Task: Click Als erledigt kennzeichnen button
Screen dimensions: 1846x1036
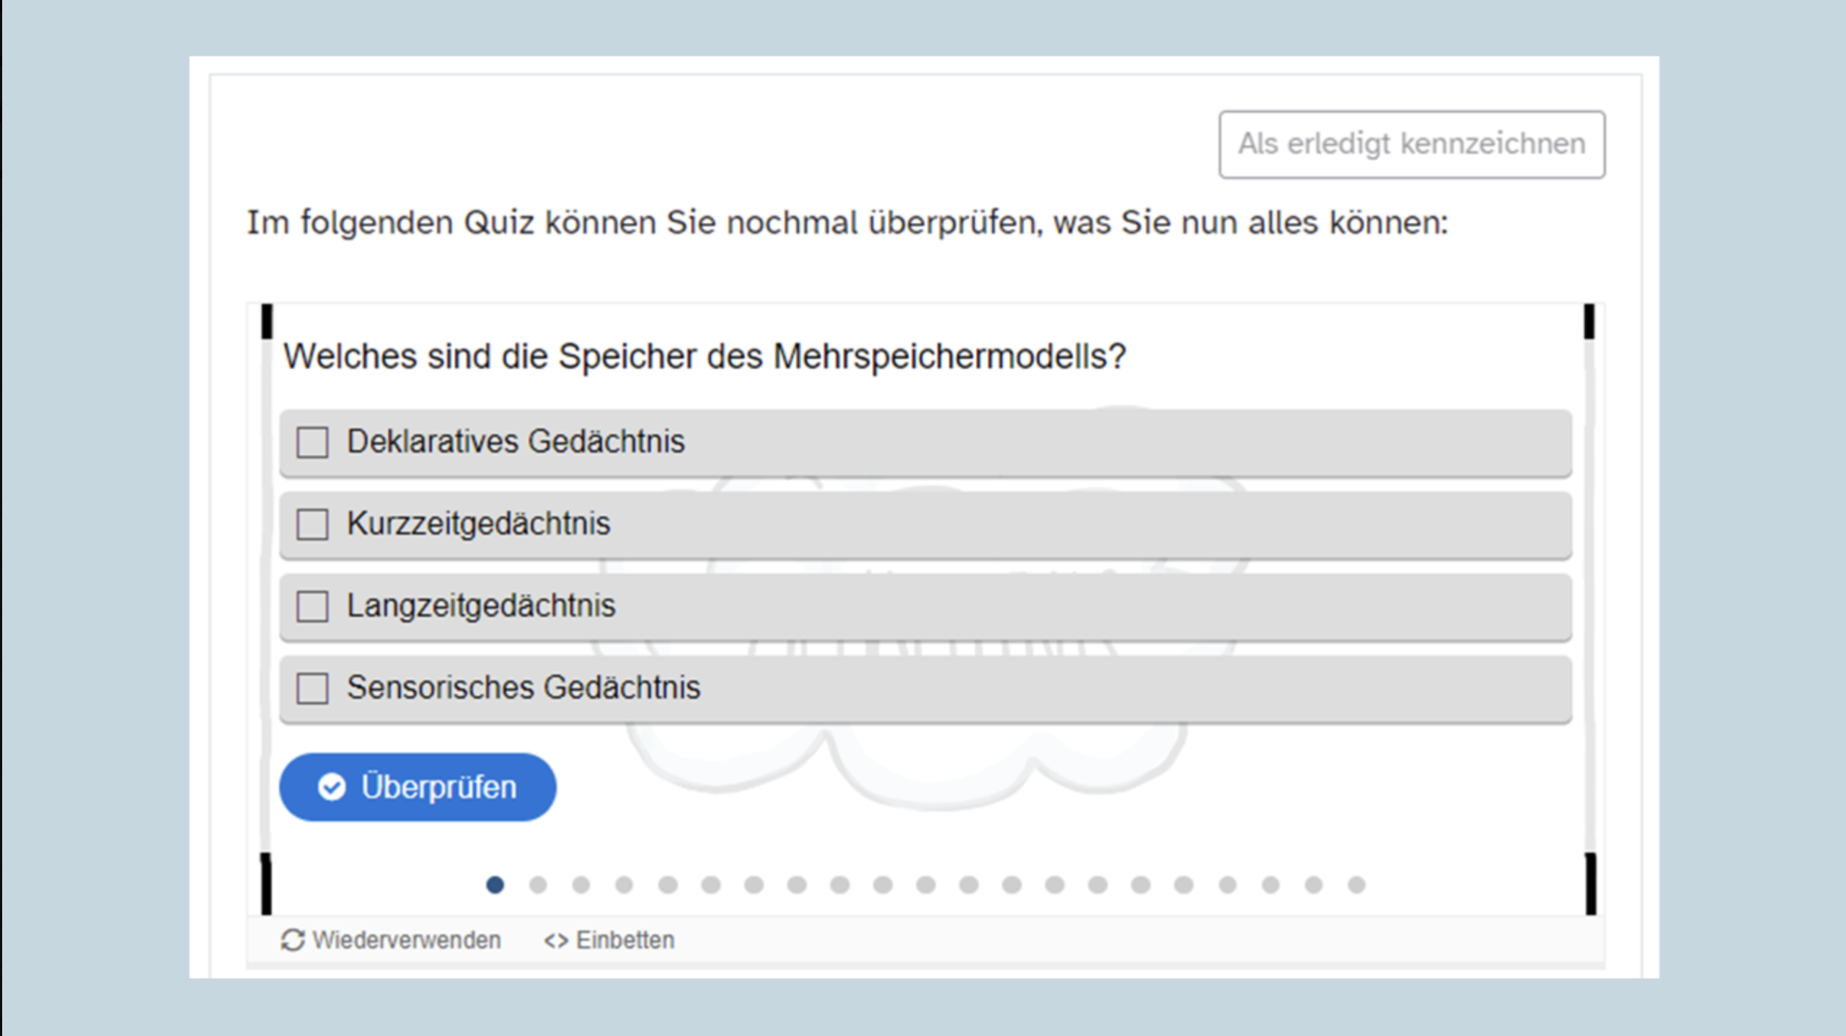Action: coord(1411,144)
